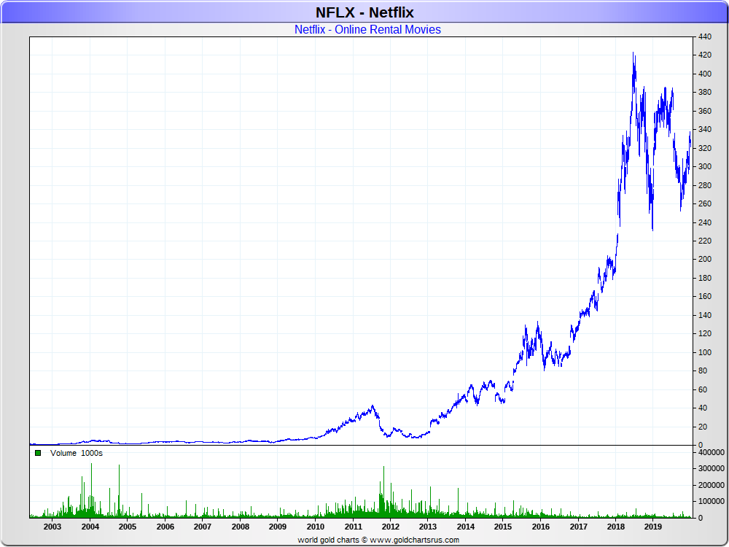The width and height of the screenshot is (729, 547).
Task: Click the 420 price axis value
Action: click(x=705, y=55)
